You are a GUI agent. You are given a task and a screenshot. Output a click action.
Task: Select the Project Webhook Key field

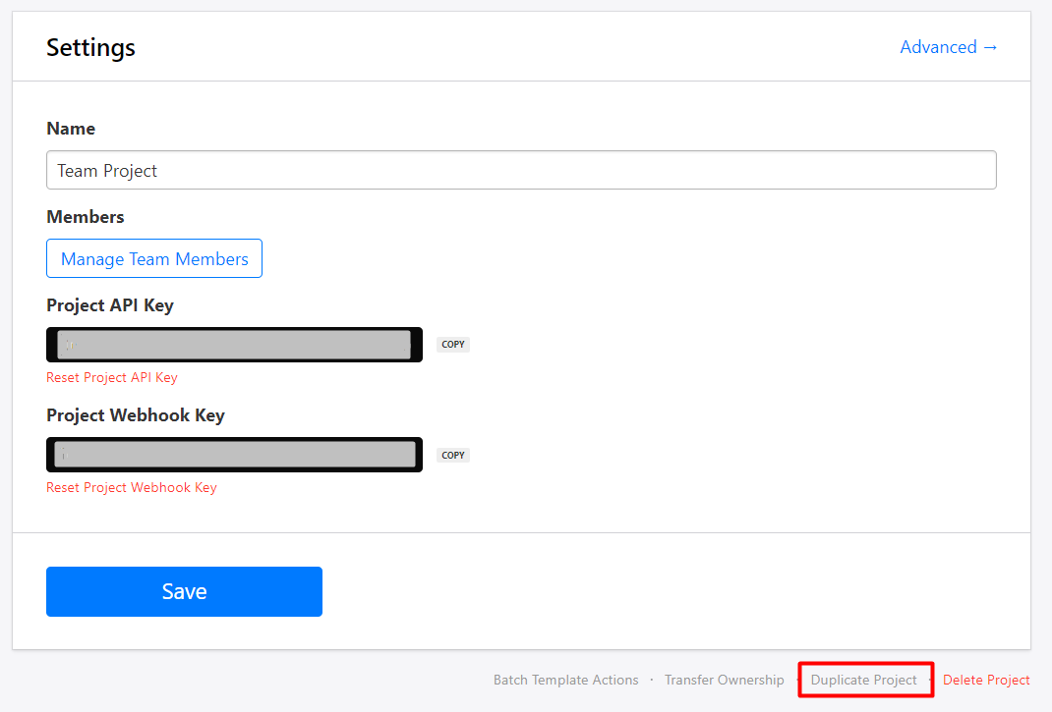234,455
